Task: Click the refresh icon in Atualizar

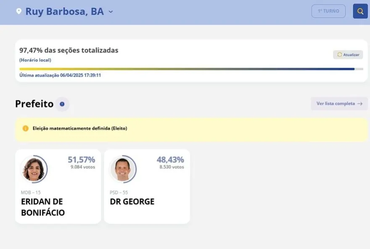Action: click(x=340, y=55)
